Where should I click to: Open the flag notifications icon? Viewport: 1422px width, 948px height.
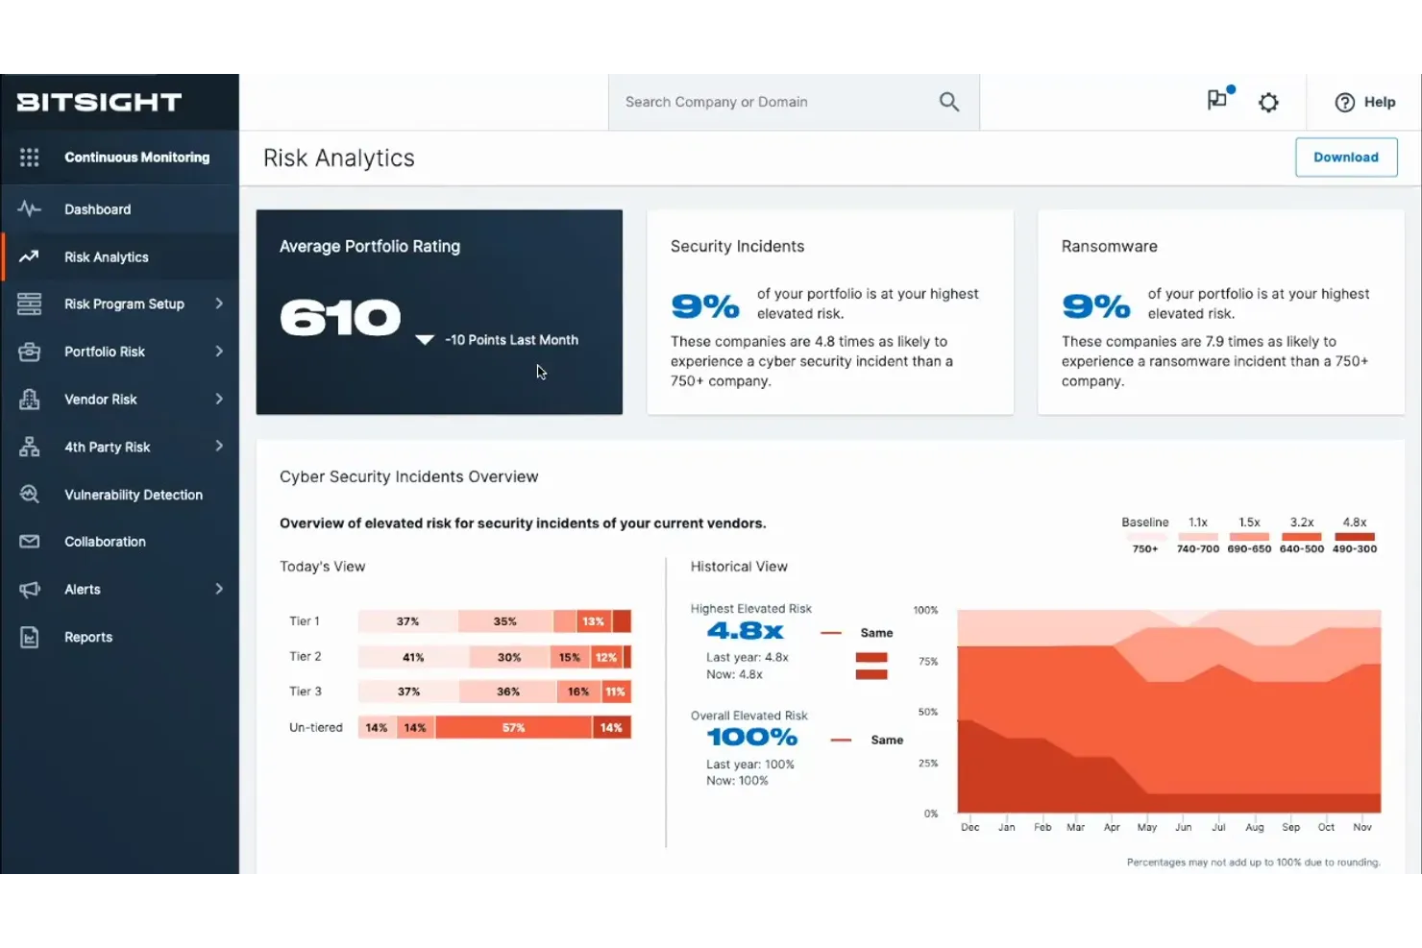pos(1215,102)
